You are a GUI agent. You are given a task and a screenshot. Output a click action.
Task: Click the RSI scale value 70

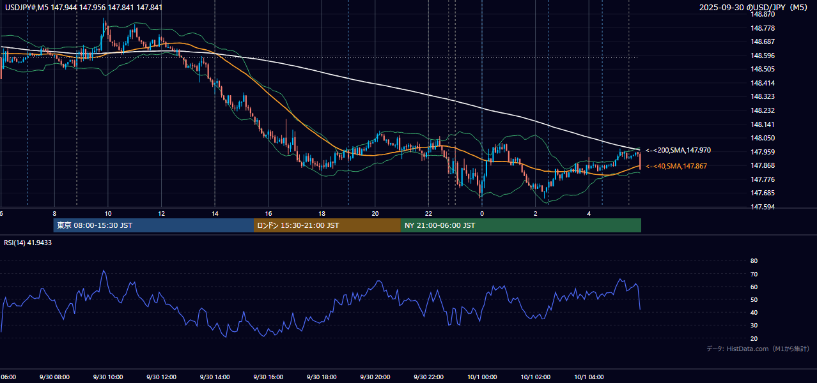pos(754,274)
